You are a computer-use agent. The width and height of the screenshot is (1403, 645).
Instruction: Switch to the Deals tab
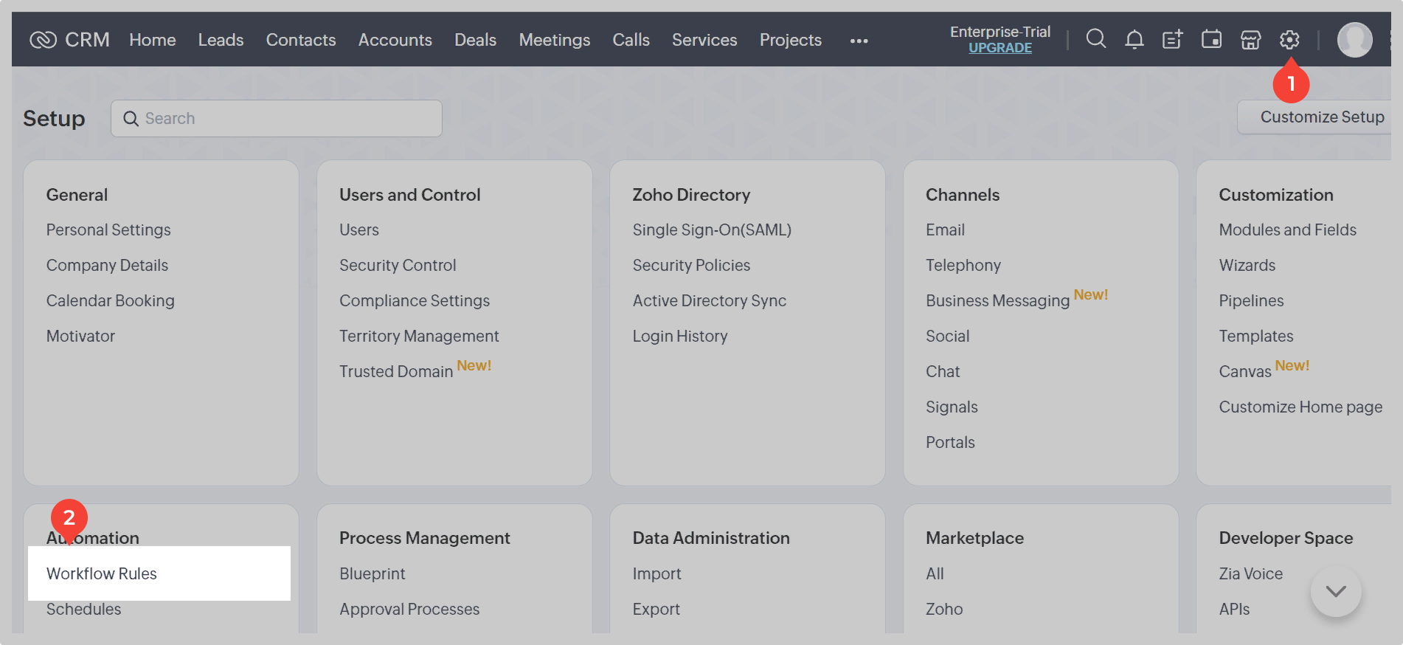click(475, 40)
